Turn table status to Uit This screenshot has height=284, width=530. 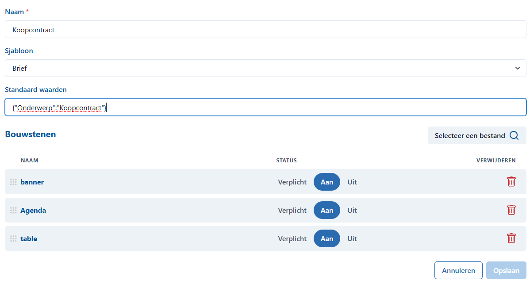(352, 238)
